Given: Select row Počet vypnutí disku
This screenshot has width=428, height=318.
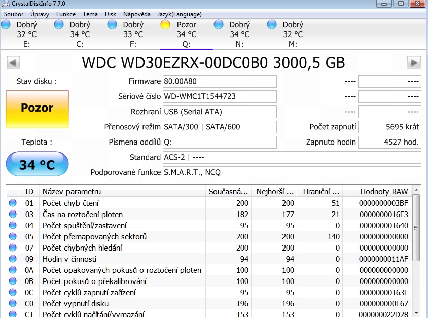Looking at the screenshot, I should [x=209, y=303].
